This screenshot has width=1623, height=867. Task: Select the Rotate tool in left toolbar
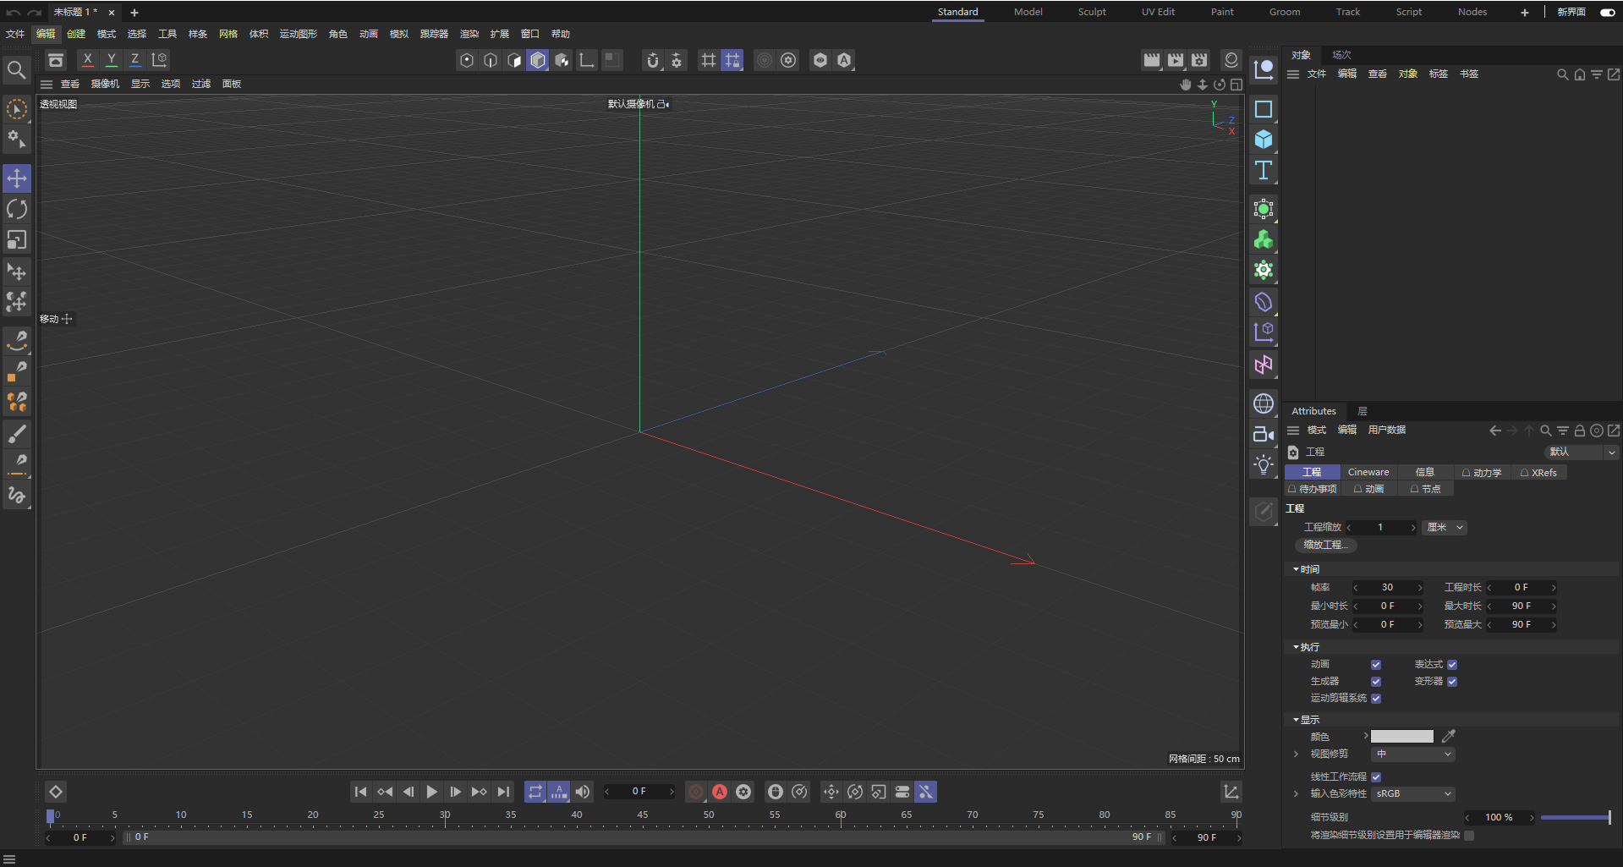click(x=17, y=209)
